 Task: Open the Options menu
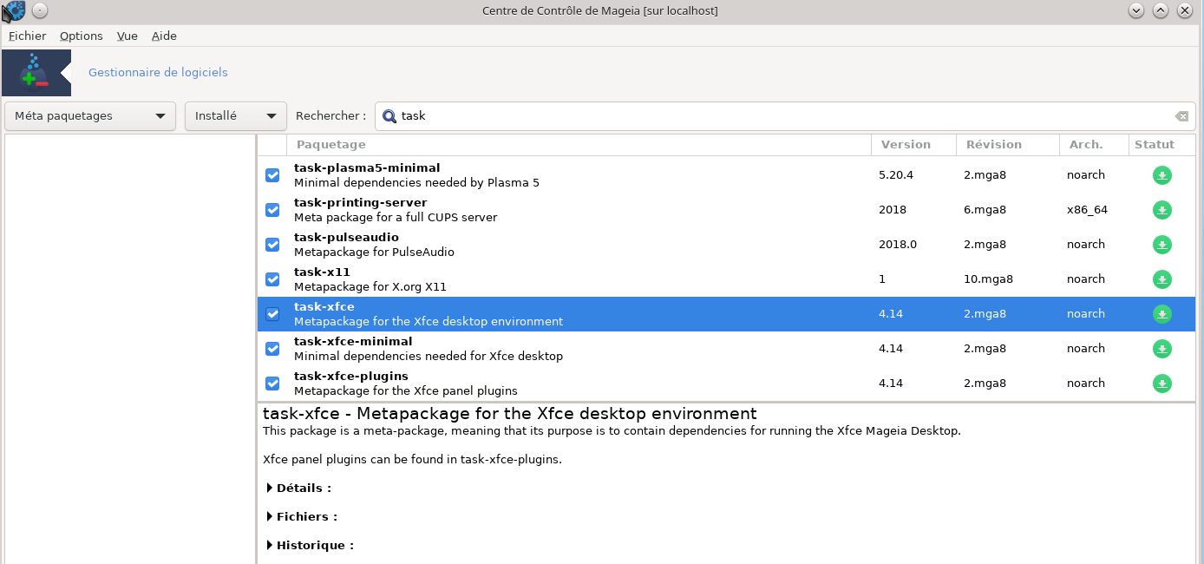coord(82,36)
